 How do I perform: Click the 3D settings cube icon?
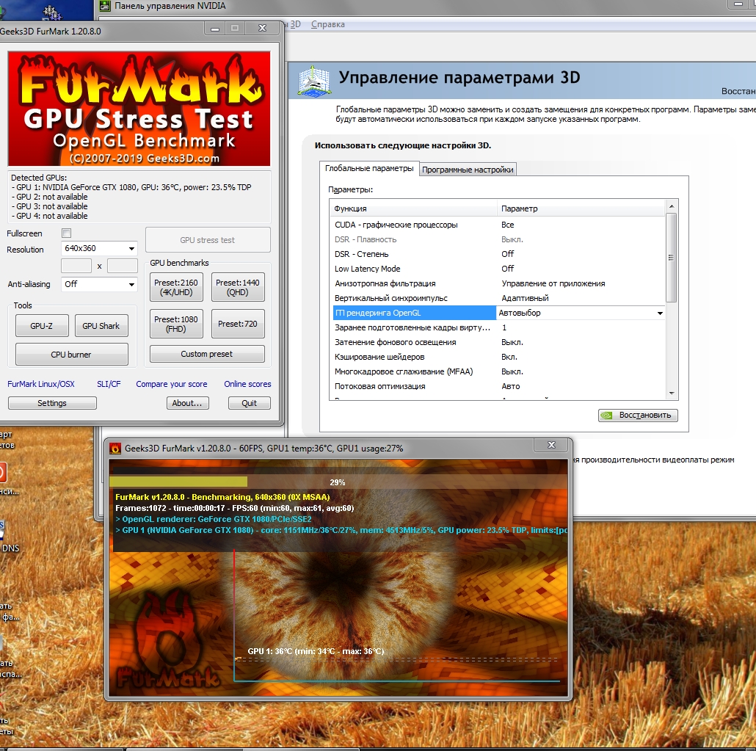[x=314, y=80]
